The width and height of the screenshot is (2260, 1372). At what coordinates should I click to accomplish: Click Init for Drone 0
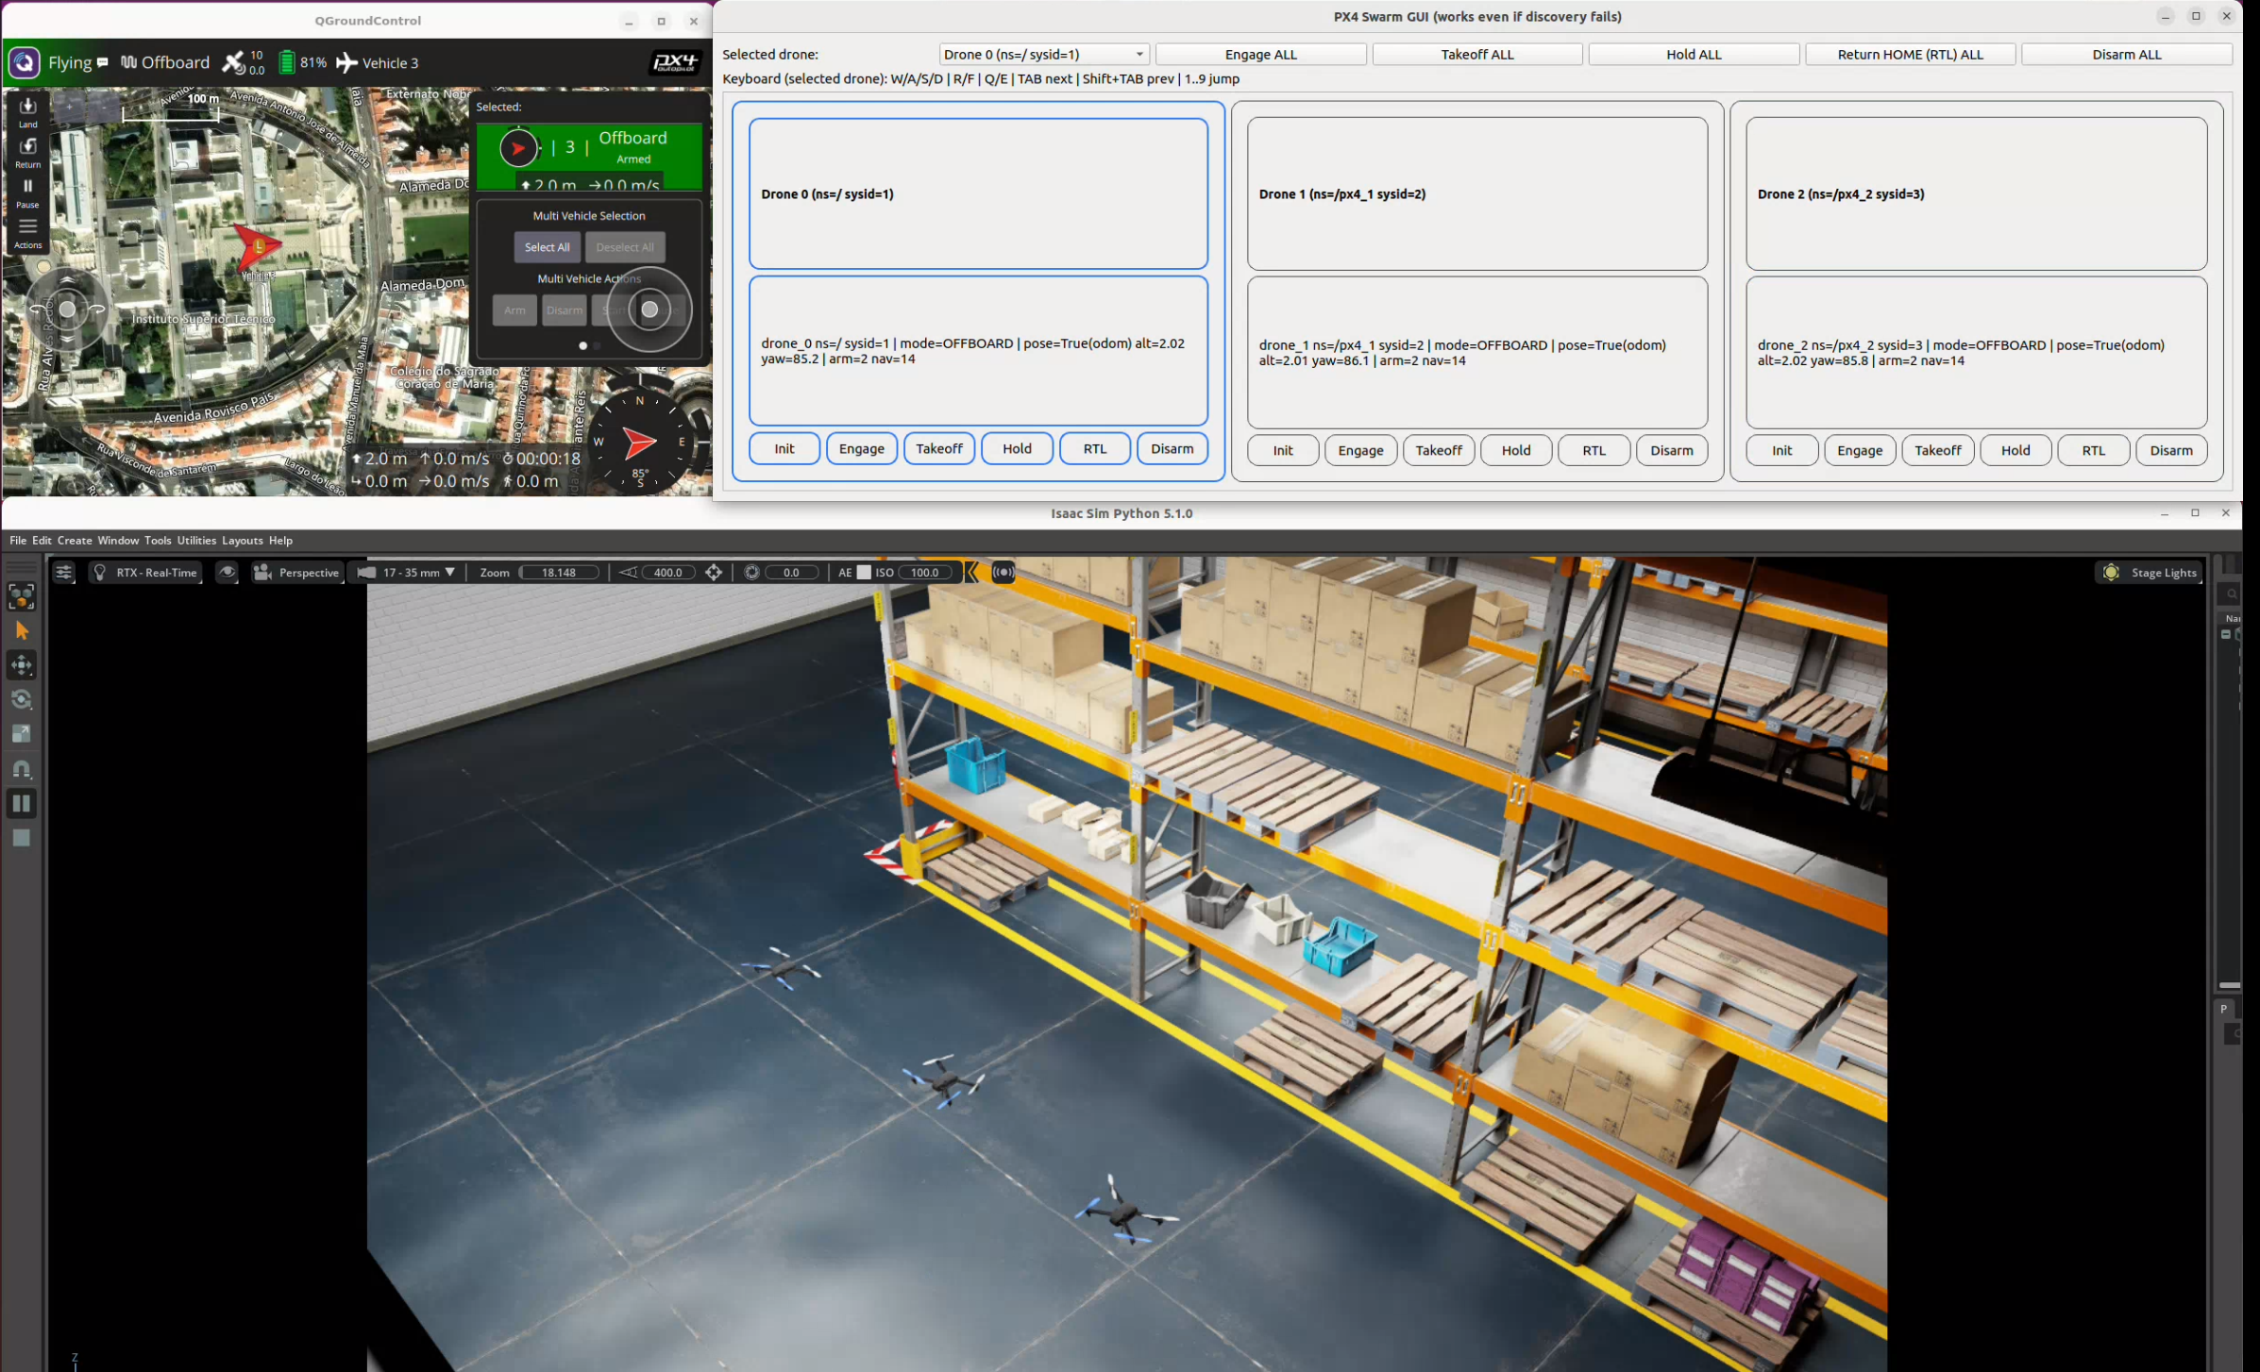coord(784,449)
